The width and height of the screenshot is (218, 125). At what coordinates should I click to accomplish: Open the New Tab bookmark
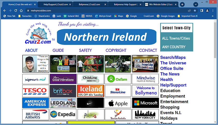pyautogui.click(x=9, y=16)
